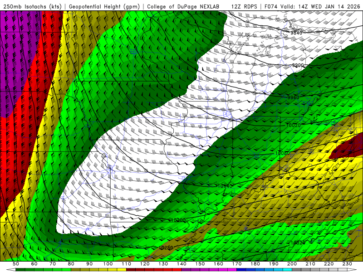This screenshot has width=363, height=272.
Task: Click the 10200 height contour label
Action: coord(178,220)
